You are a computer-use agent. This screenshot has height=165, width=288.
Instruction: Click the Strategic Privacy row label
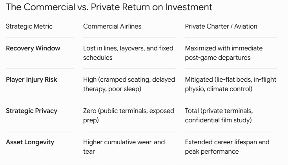point(32,111)
